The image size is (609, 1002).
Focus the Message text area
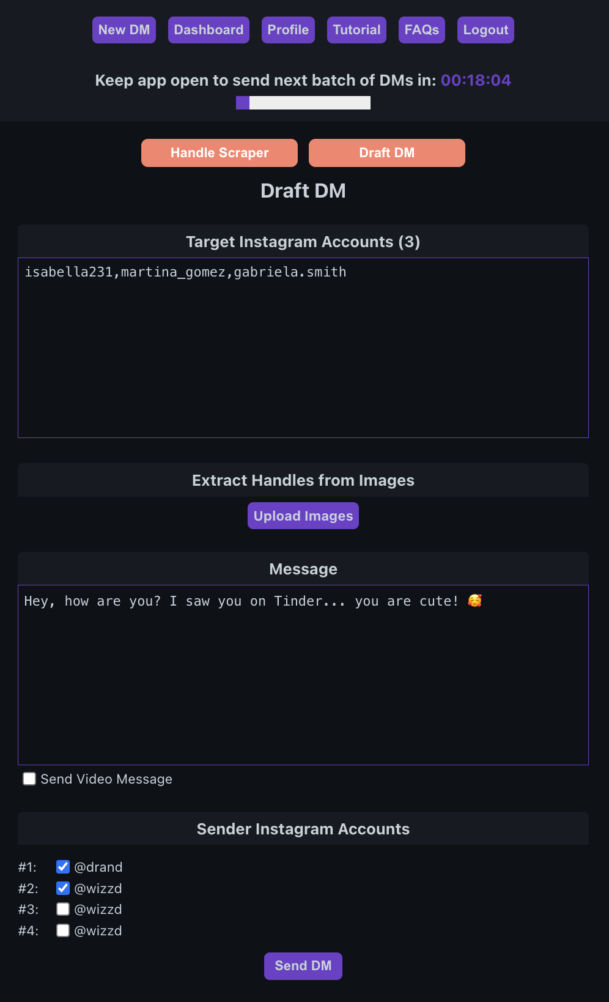click(303, 675)
